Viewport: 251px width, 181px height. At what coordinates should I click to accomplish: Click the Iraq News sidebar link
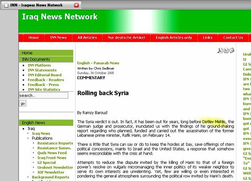point(41,134)
